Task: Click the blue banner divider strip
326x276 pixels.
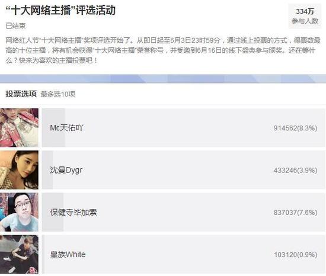Action: 163,79
